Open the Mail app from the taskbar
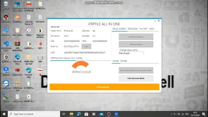Viewport: 208px width, 117px height. point(101,114)
